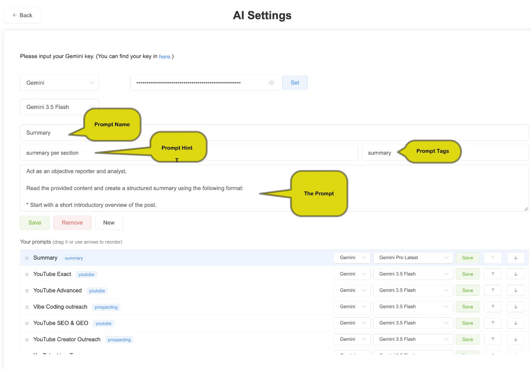Move YouTube Advanced prompt up
This screenshot has height=369, width=531.
click(493, 291)
